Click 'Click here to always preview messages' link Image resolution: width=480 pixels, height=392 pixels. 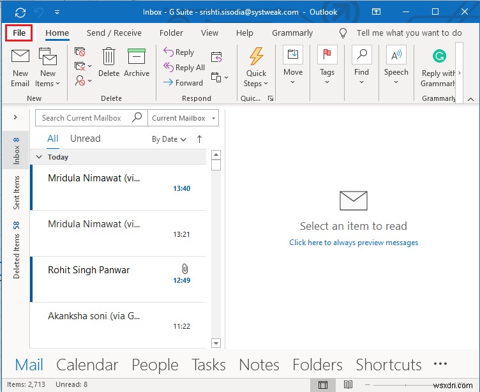[x=354, y=243]
